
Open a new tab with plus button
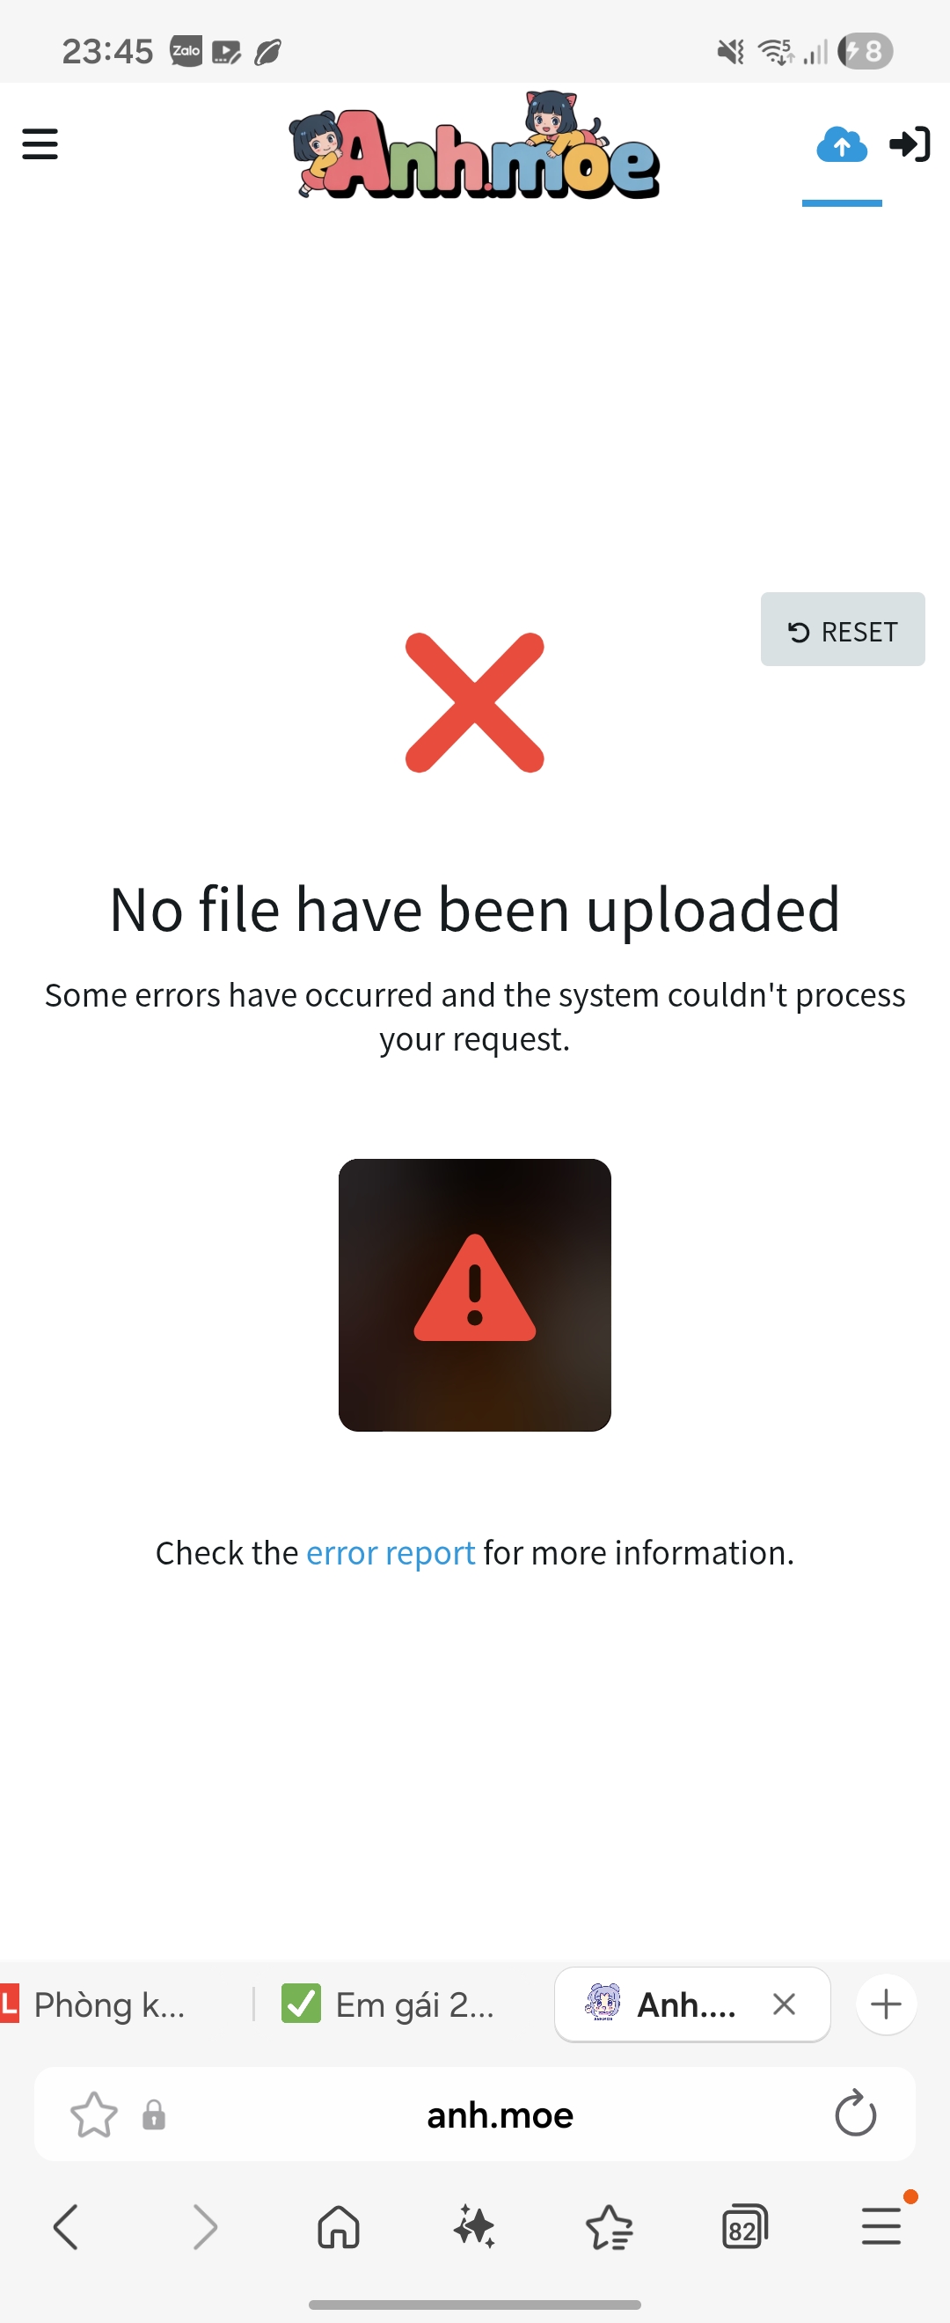[x=886, y=2004]
